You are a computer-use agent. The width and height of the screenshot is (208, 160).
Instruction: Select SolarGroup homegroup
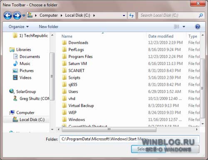pyautogui.click(x=22, y=91)
